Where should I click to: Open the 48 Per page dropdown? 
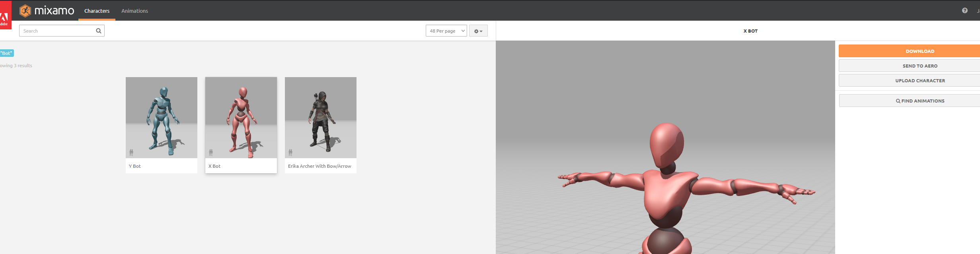coord(446,31)
